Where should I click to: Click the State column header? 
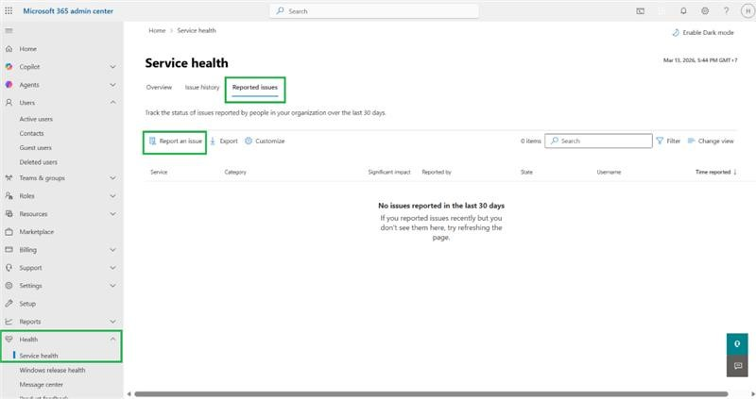pos(526,172)
